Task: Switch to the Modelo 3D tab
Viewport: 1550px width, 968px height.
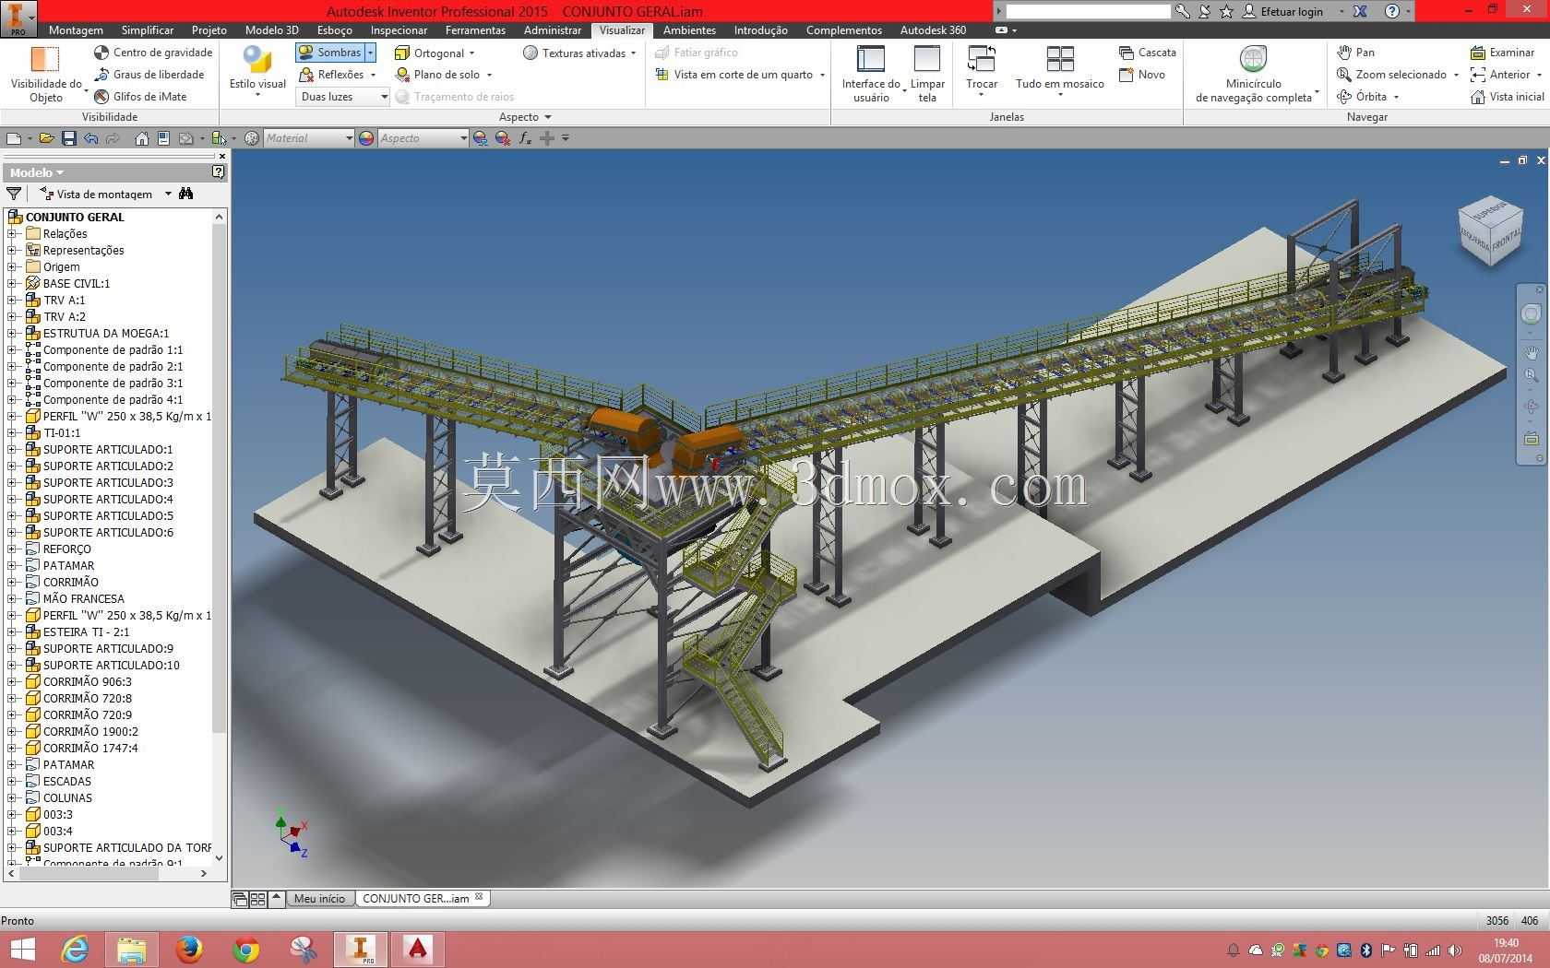Action: tap(271, 30)
